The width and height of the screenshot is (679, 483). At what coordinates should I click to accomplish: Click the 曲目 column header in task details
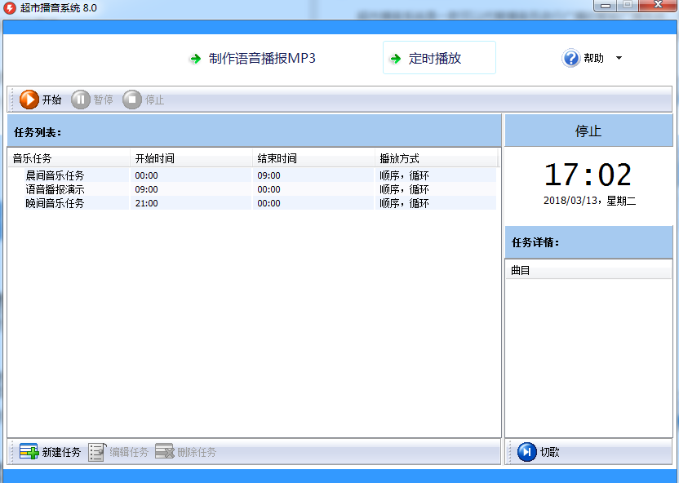coord(588,271)
